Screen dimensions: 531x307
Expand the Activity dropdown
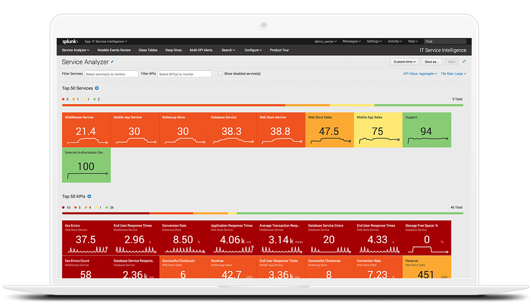pyautogui.click(x=395, y=42)
